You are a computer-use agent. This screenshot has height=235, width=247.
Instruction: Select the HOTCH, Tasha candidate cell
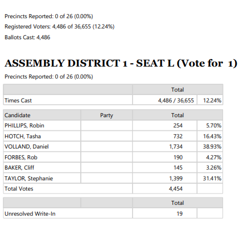point(42,136)
